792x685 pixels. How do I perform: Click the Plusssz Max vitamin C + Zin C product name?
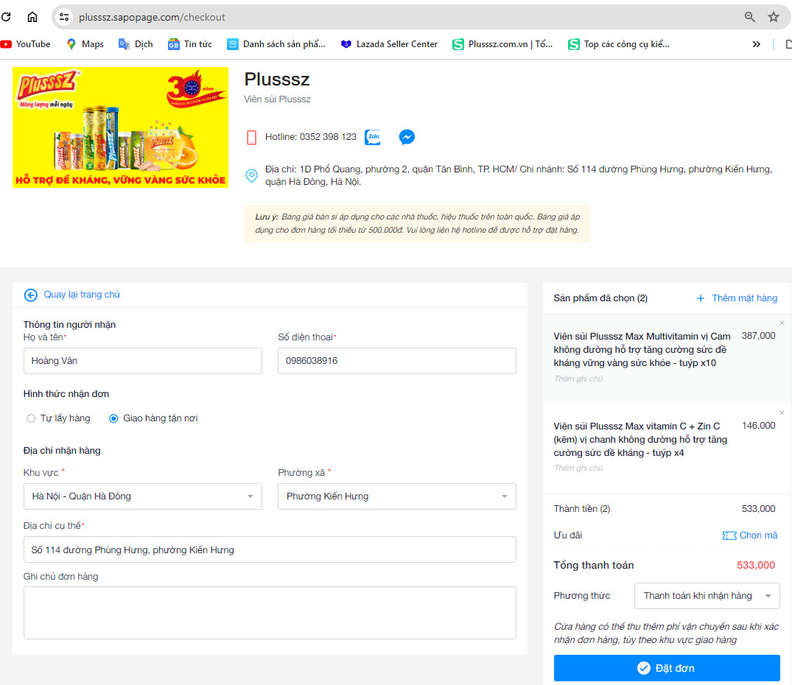point(640,440)
